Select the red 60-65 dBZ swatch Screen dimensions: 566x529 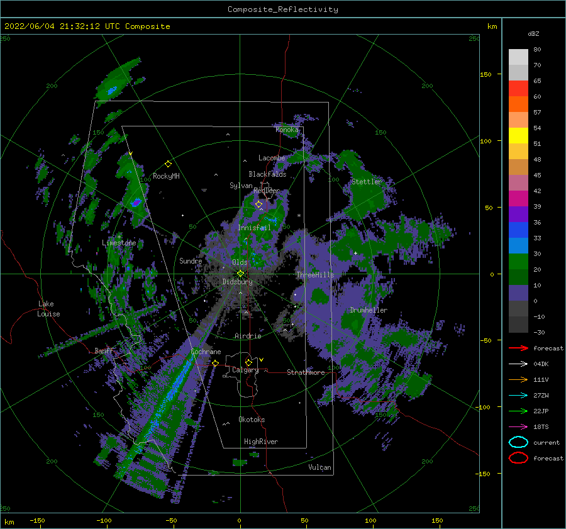point(518,89)
